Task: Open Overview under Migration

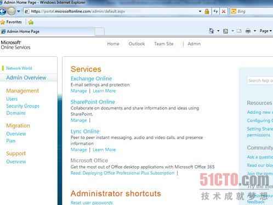Action: [x=16, y=134]
